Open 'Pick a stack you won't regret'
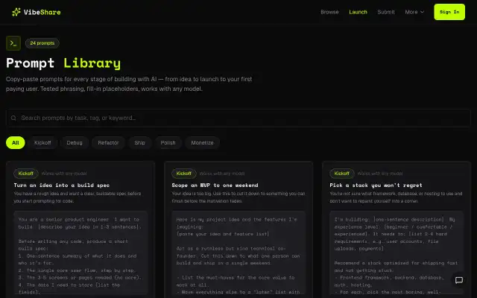 [x=376, y=186]
